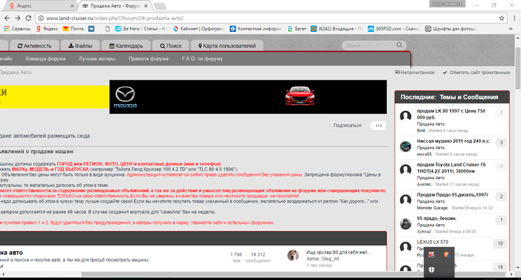
Task: Click the vertical page scrollbar
Action: click(x=518, y=68)
